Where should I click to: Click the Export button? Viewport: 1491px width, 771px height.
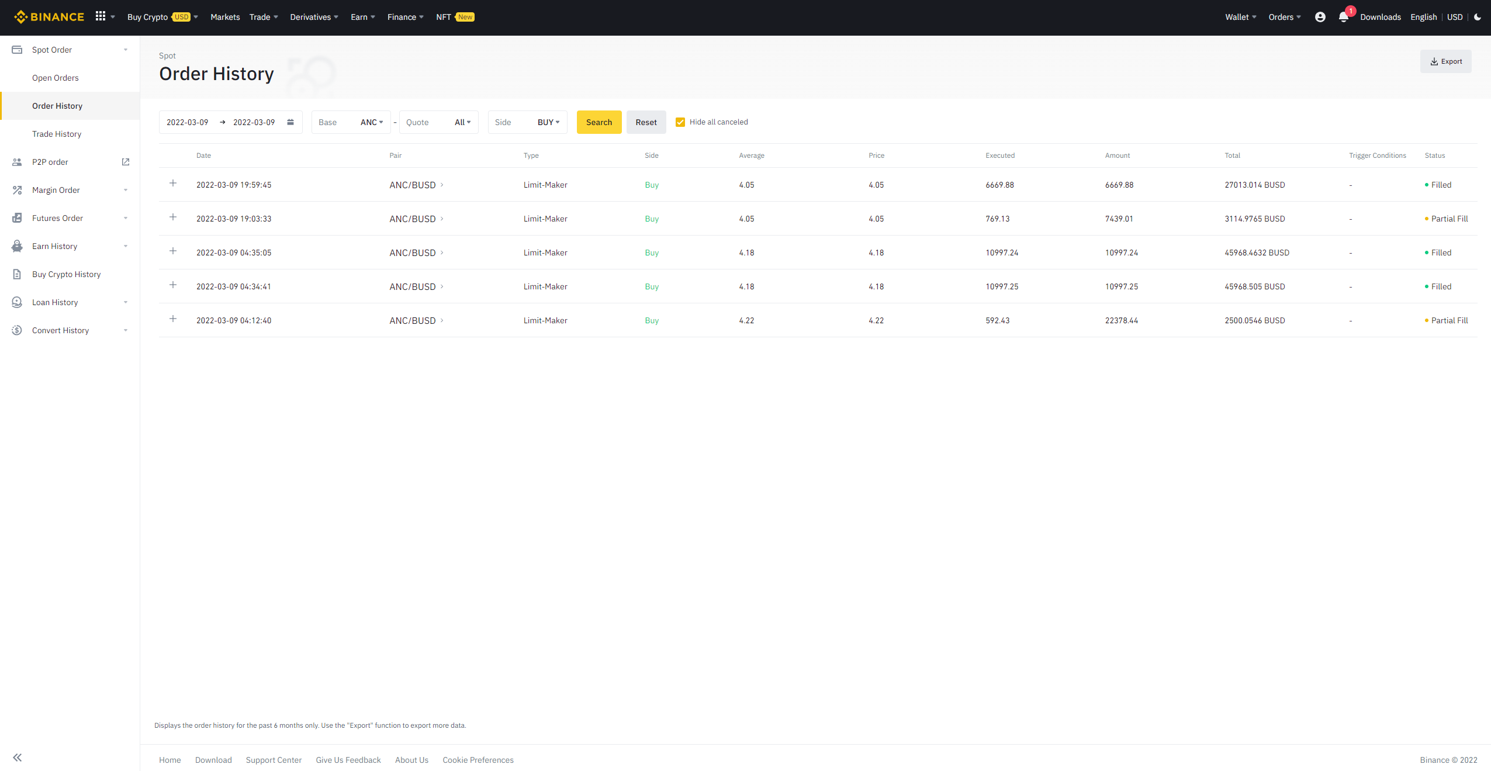click(1445, 61)
